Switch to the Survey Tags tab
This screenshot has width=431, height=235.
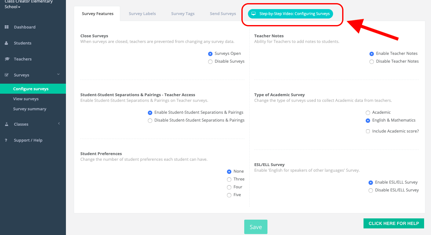point(183,14)
